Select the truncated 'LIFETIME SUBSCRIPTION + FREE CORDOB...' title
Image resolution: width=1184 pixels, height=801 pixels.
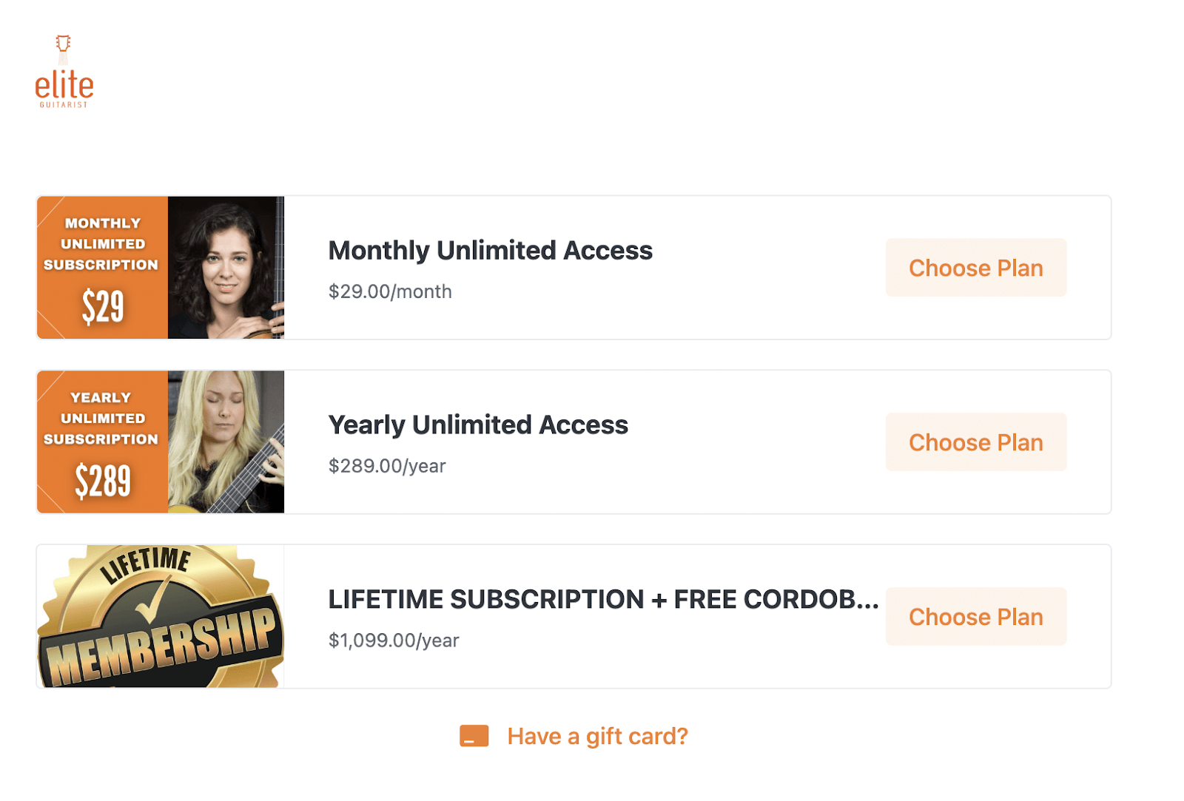(x=603, y=599)
